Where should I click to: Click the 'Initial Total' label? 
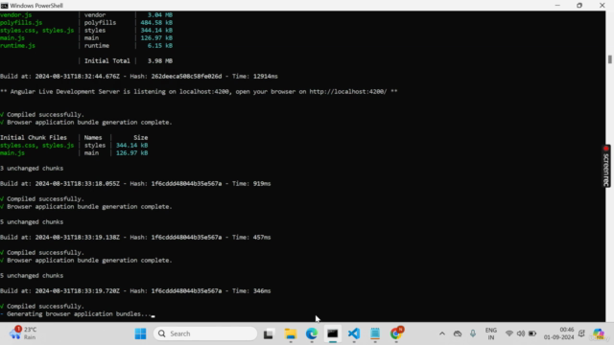[x=106, y=61]
